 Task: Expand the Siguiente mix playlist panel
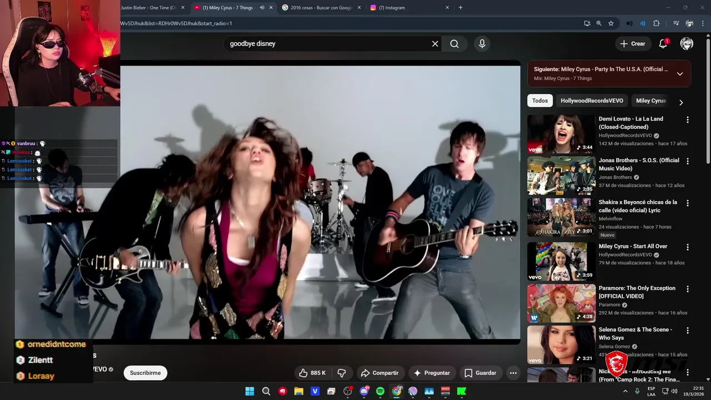pyautogui.click(x=680, y=74)
